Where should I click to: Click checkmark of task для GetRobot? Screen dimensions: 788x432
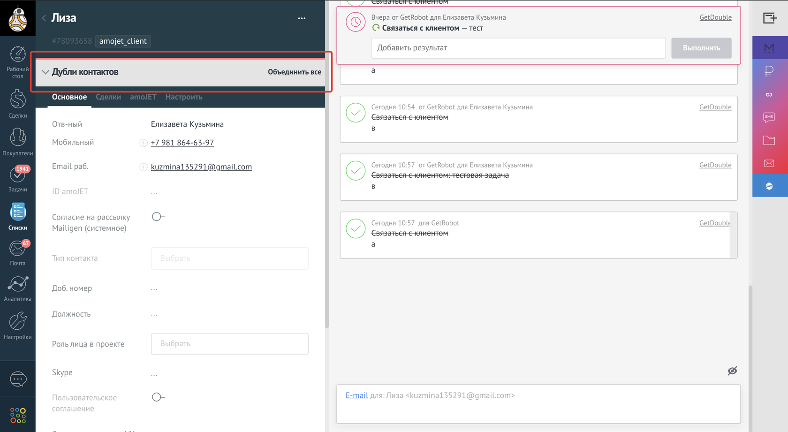(x=356, y=228)
